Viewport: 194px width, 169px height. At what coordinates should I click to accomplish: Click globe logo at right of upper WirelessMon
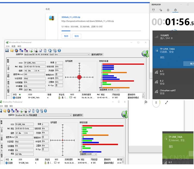click(145, 54)
